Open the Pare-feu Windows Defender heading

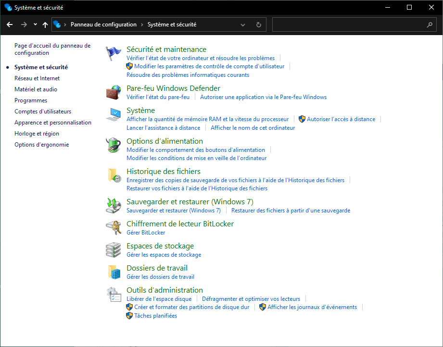click(x=174, y=88)
